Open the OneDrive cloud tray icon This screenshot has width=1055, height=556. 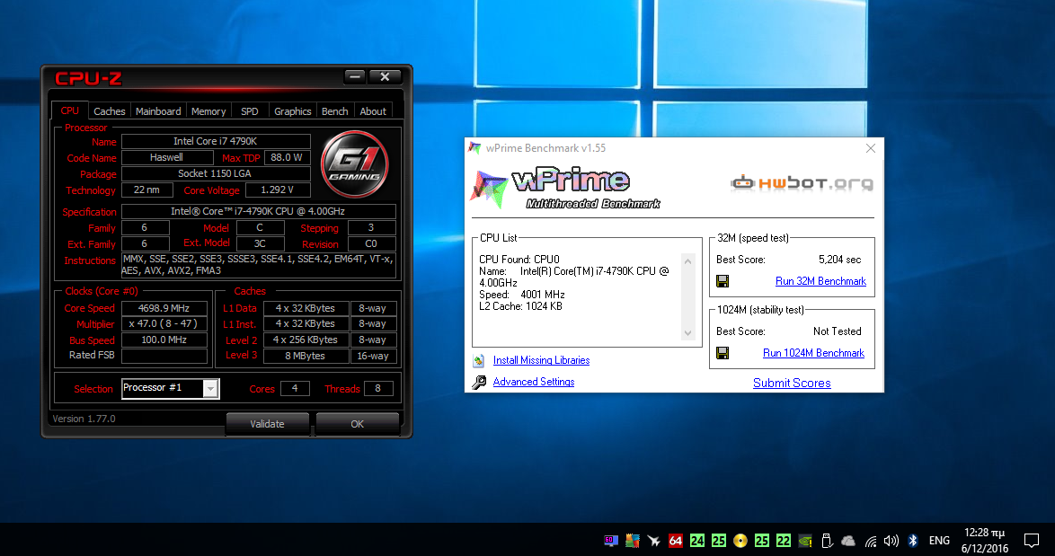click(848, 541)
